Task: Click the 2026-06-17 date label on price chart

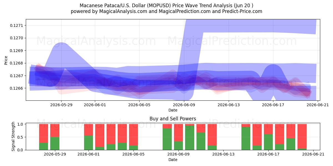Action: click(273, 105)
